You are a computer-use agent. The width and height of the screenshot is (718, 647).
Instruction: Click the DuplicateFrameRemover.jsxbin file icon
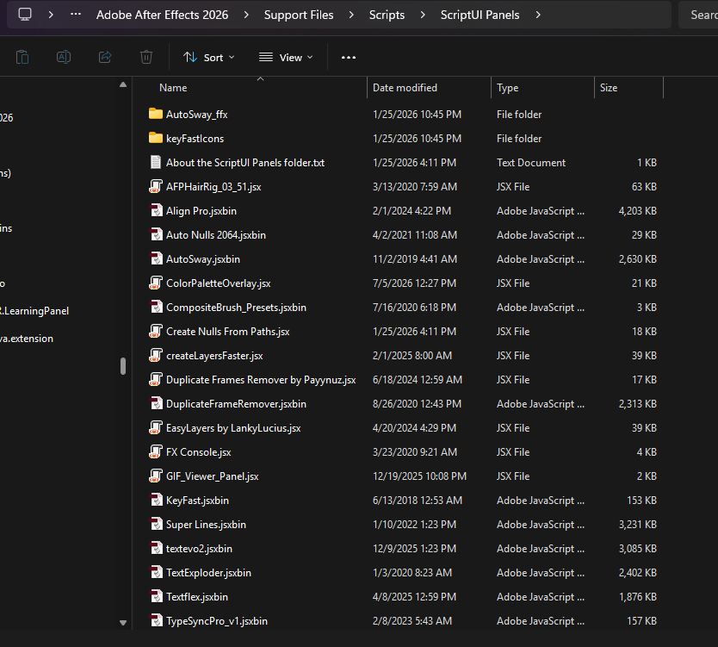156,404
